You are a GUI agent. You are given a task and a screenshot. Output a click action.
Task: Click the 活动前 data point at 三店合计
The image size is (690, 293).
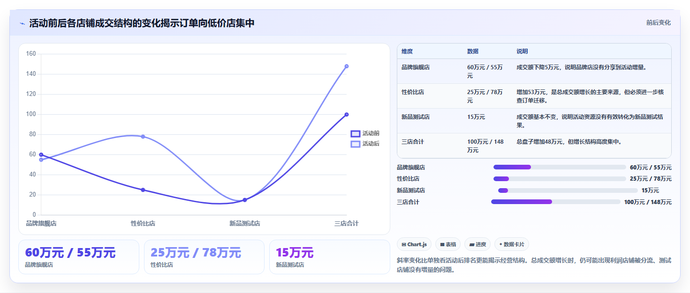click(347, 114)
